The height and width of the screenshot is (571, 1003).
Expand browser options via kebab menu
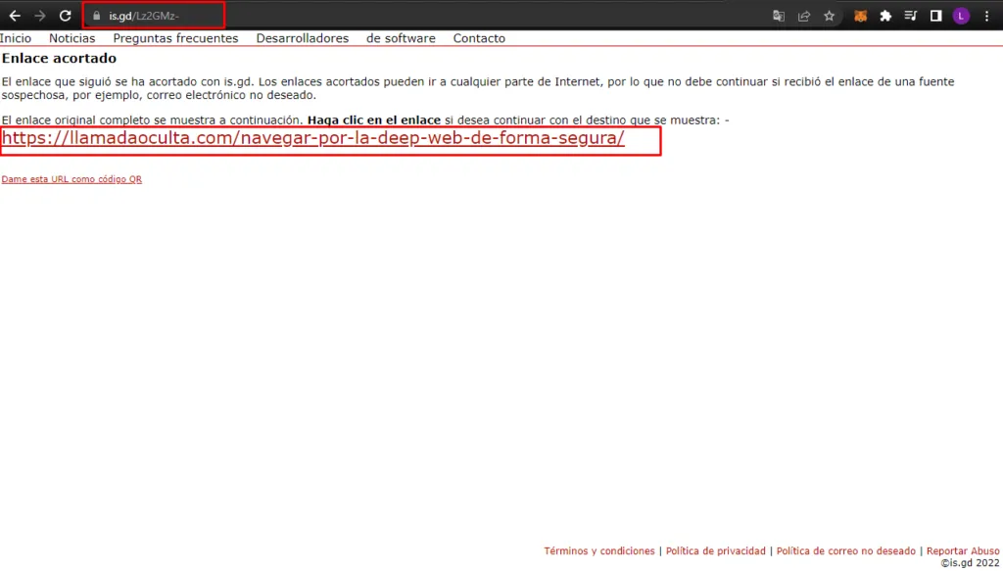point(986,15)
